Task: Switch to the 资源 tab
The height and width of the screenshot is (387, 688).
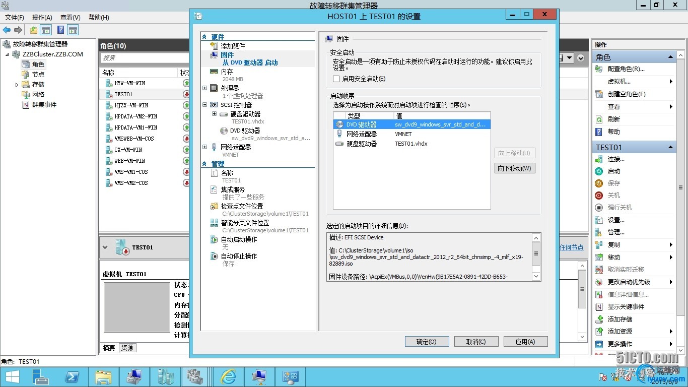Action: [x=127, y=348]
